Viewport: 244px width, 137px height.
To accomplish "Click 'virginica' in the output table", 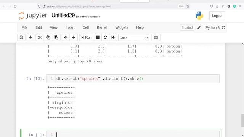I will (x=62, y=102).
